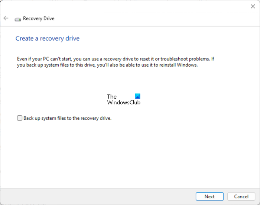The width and height of the screenshot is (260, 205).
Task: Click the "WindowsClub" watermark text
Action: click(124, 102)
